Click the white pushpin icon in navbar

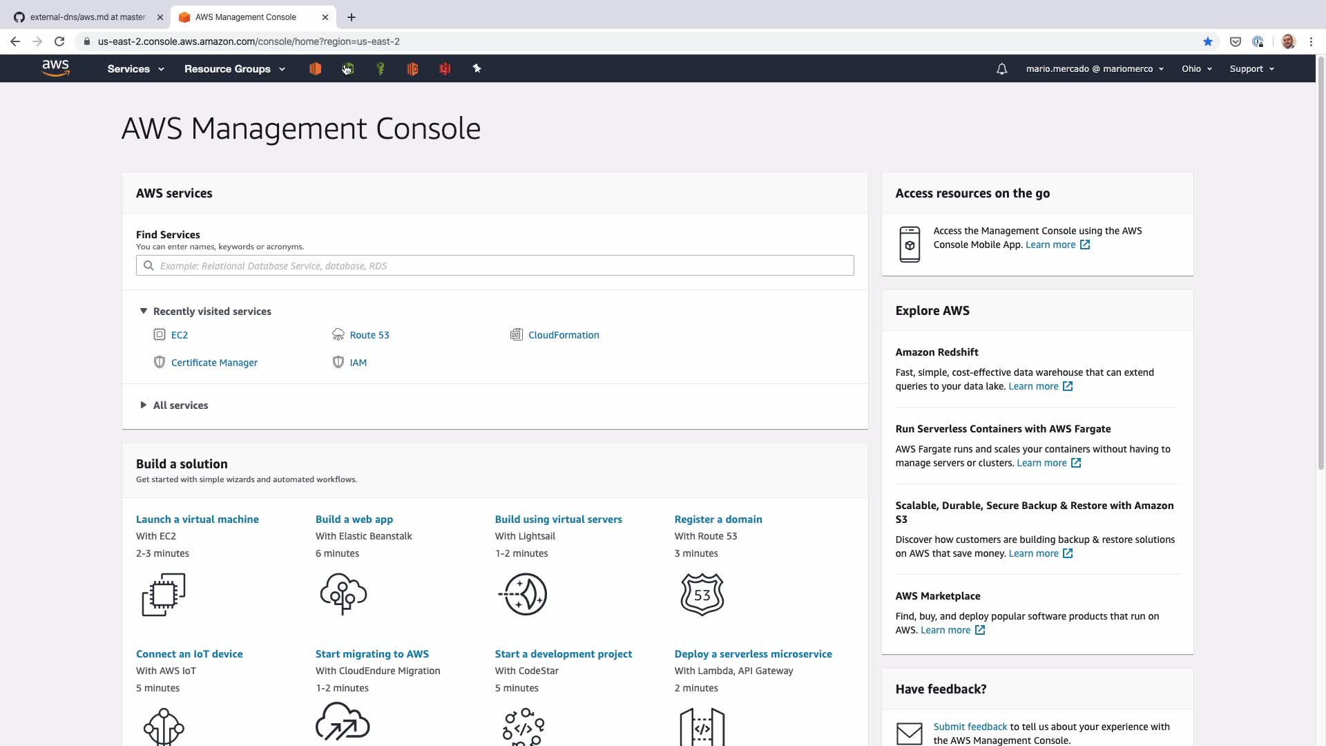tap(477, 68)
